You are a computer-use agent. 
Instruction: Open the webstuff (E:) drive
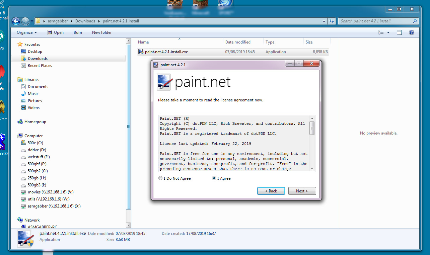(x=39, y=157)
